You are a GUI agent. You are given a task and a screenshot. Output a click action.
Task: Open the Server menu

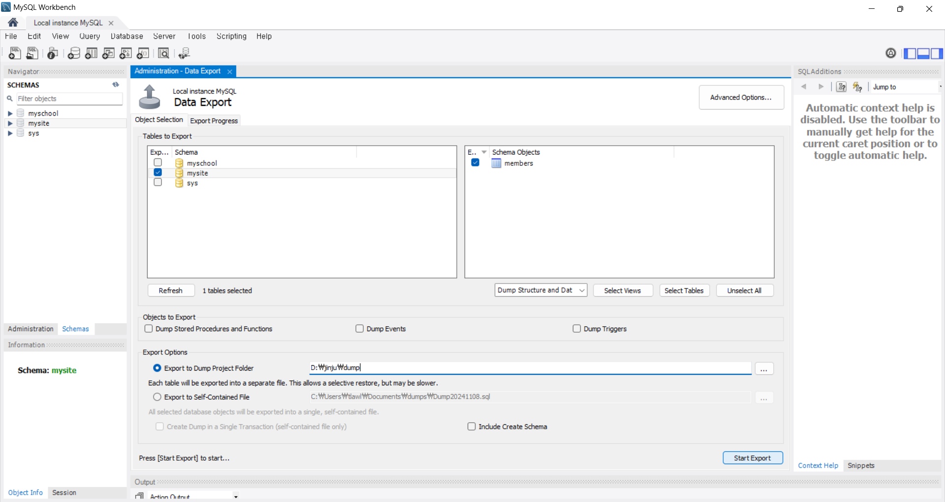tap(164, 36)
